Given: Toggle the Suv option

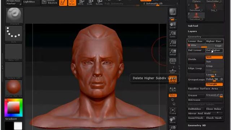Looking at the screenshot, I should click(x=214, y=62).
